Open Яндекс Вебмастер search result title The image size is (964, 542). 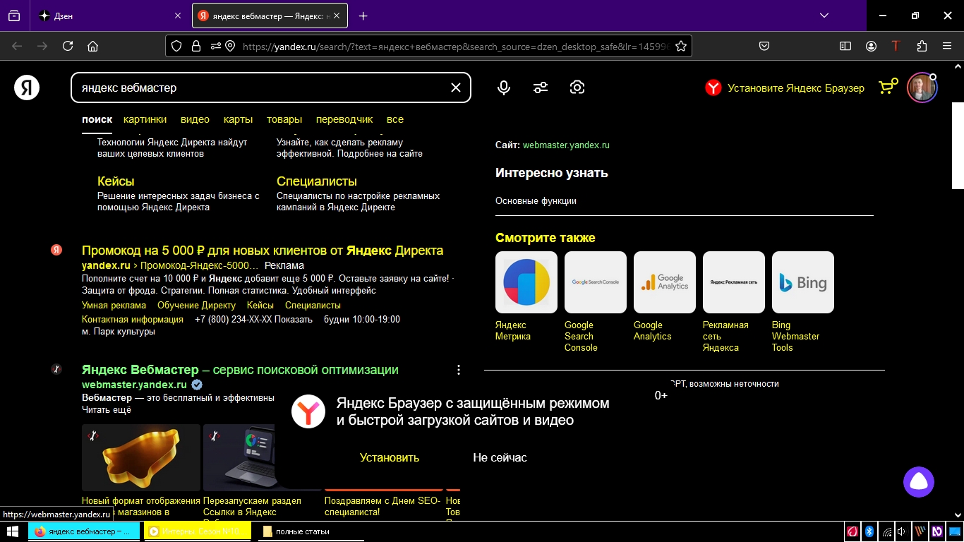click(240, 370)
